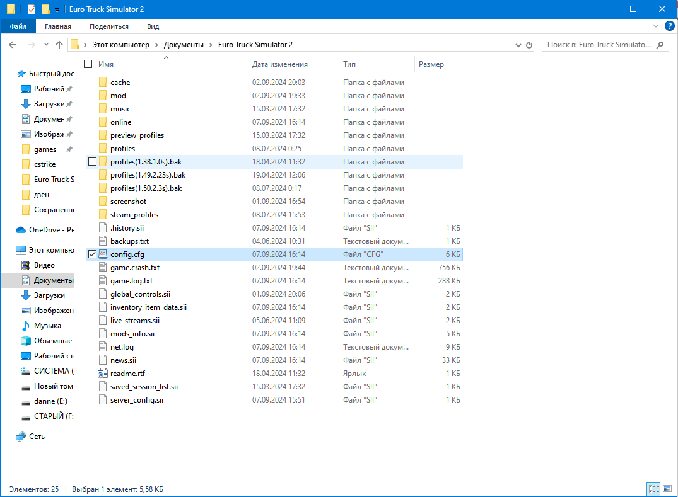The height and width of the screenshot is (497, 678).
Task: Go up one folder level
Action: [x=59, y=45]
